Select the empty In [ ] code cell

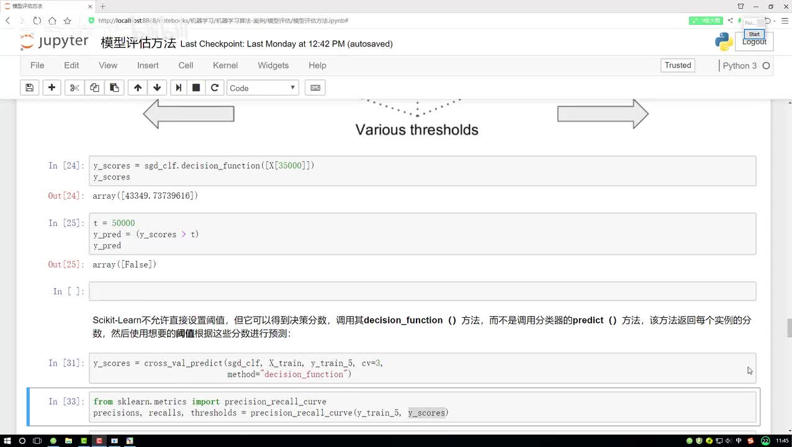[x=422, y=291]
